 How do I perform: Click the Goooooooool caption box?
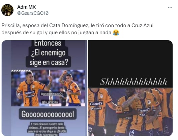click(48, 114)
